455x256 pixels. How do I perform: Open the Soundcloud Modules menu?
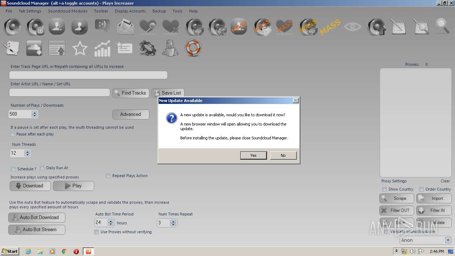point(68,11)
